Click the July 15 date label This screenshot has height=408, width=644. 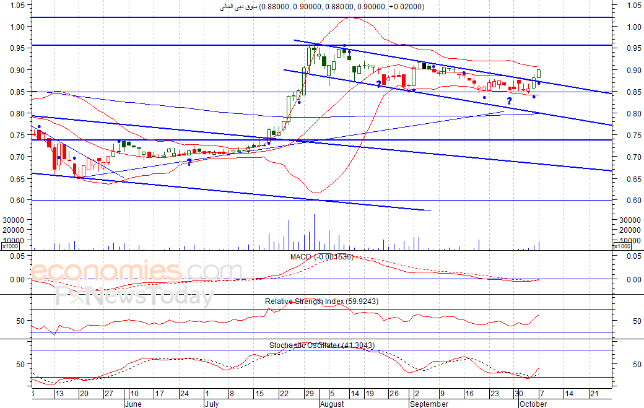(x=259, y=394)
